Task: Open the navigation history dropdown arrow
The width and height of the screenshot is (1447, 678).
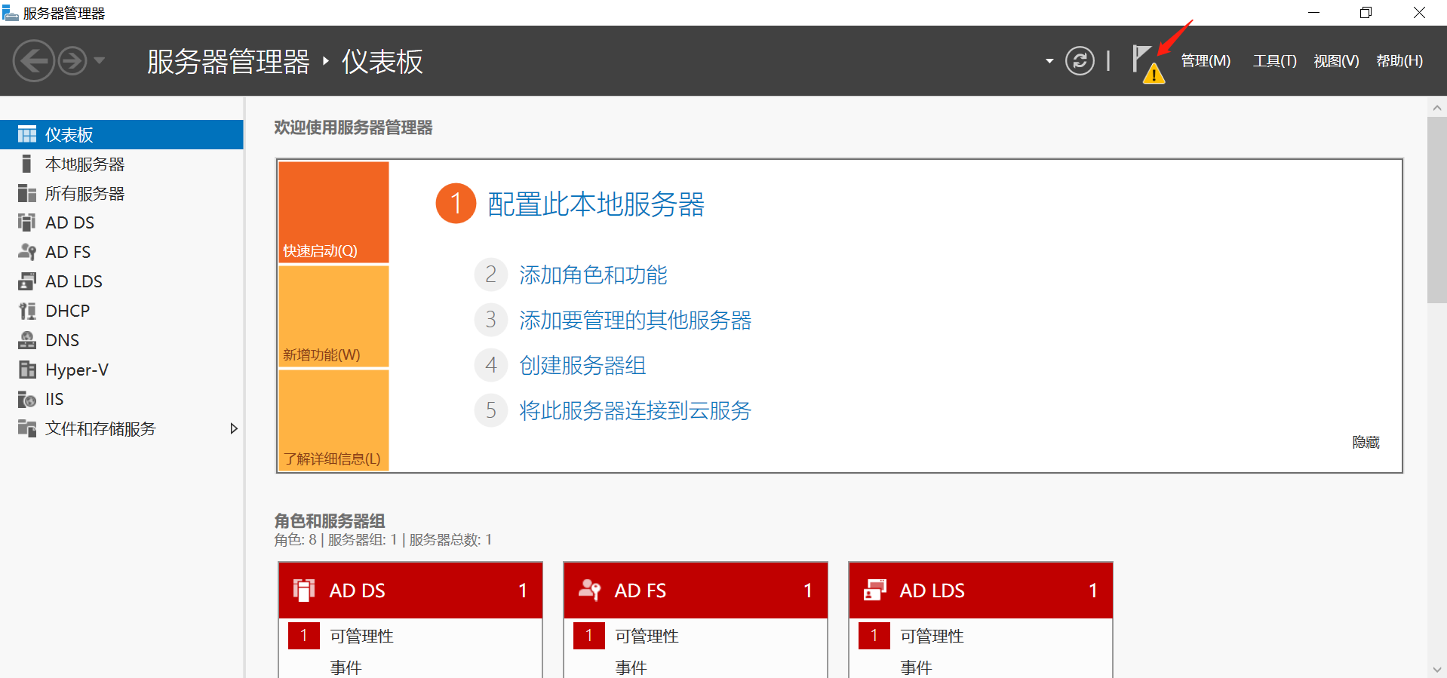Action: pyautogui.click(x=100, y=61)
